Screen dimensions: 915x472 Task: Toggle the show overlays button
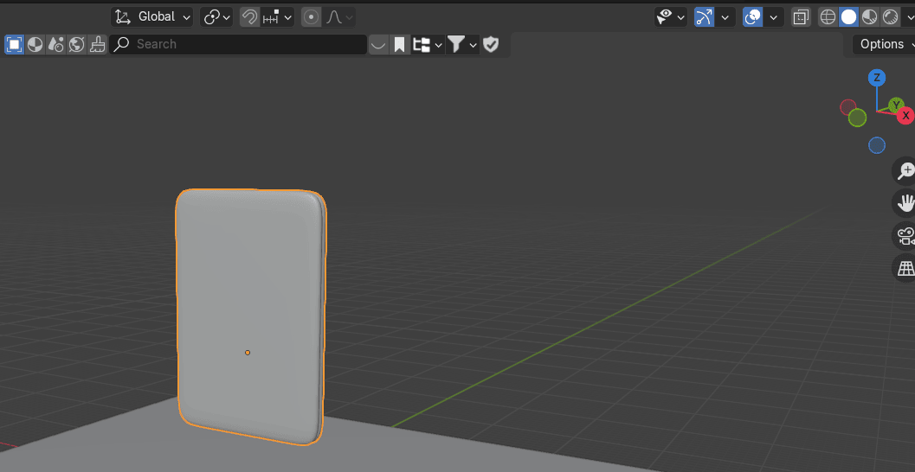[753, 16]
